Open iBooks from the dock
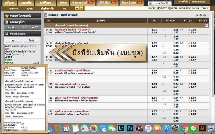The width and height of the screenshot is (215, 134). pos(157,128)
